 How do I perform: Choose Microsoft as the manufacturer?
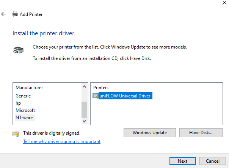click(x=25, y=110)
